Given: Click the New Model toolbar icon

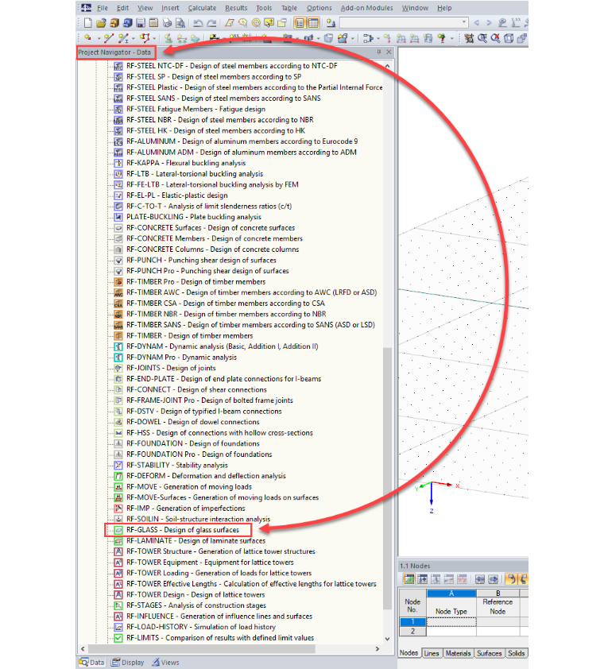Looking at the screenshot, I should click(x=87, y=22).
